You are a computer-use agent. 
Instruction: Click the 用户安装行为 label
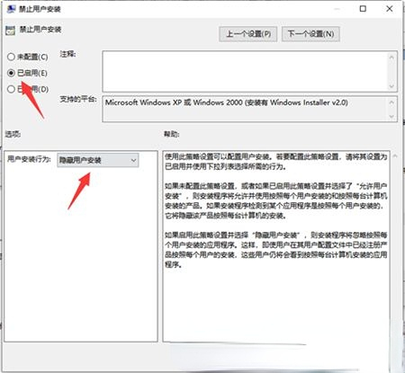29,159
